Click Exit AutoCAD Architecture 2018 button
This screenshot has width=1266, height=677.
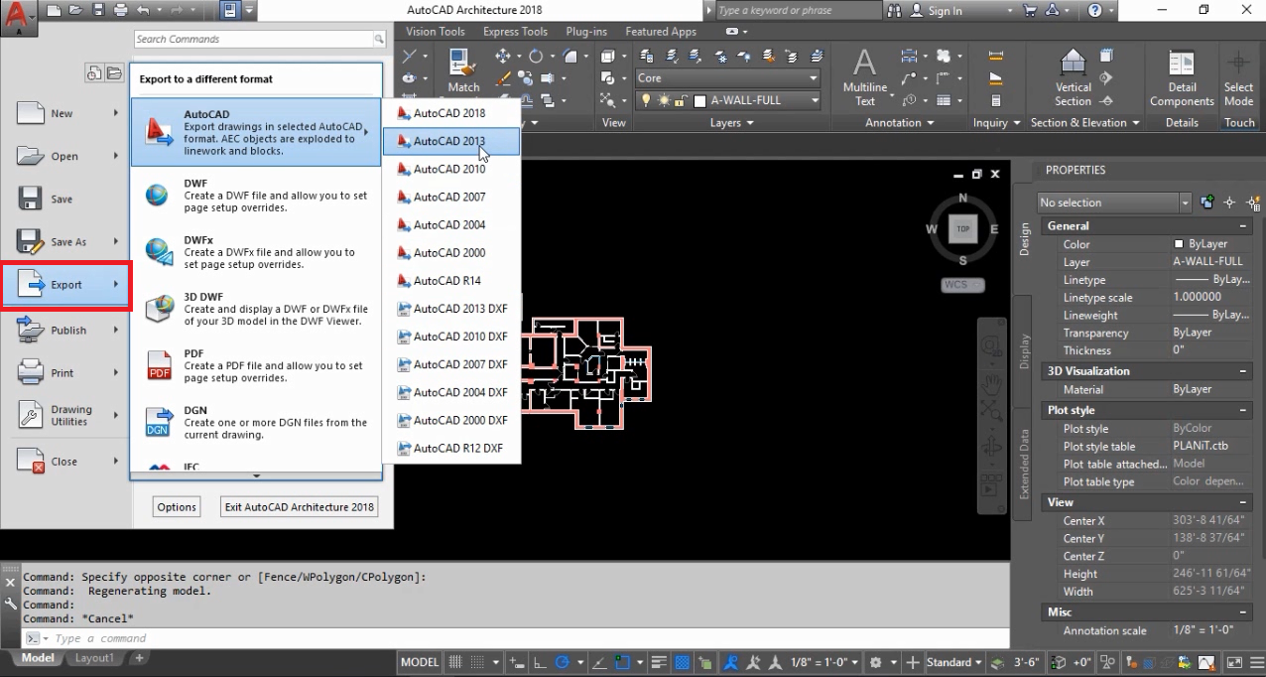coord(300,507)
